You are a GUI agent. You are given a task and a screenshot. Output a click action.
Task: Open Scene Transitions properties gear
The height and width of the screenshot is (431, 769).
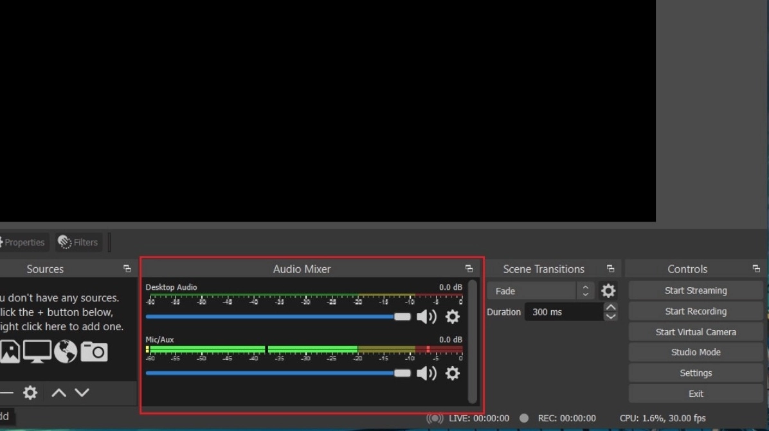click(608, 291)
